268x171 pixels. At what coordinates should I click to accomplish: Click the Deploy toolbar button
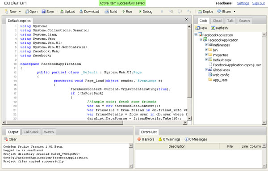pyautogui.click(x=205, y=12)
